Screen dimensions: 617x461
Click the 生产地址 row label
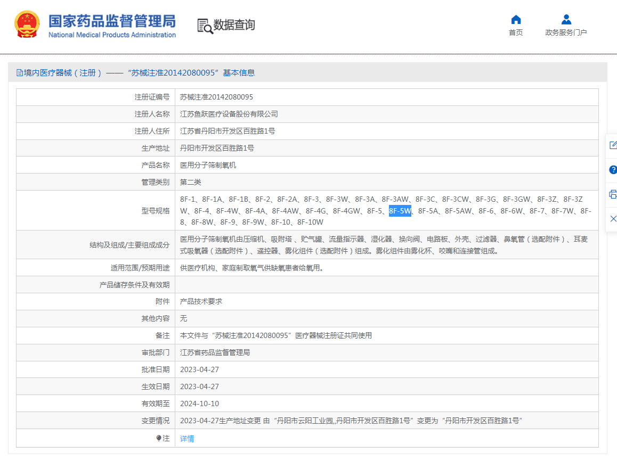pos(156,148)
